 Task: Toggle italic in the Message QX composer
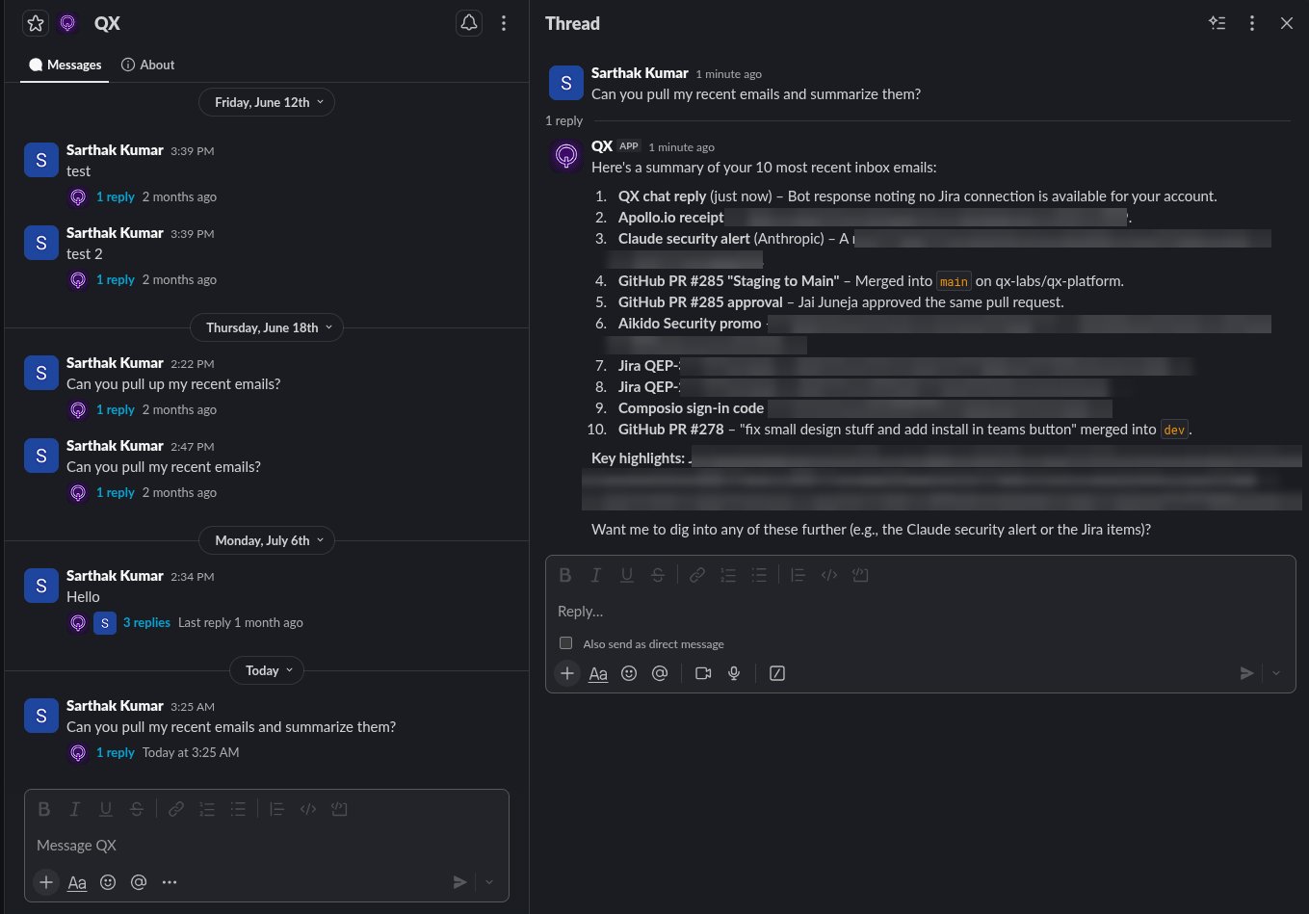(75, 809)
